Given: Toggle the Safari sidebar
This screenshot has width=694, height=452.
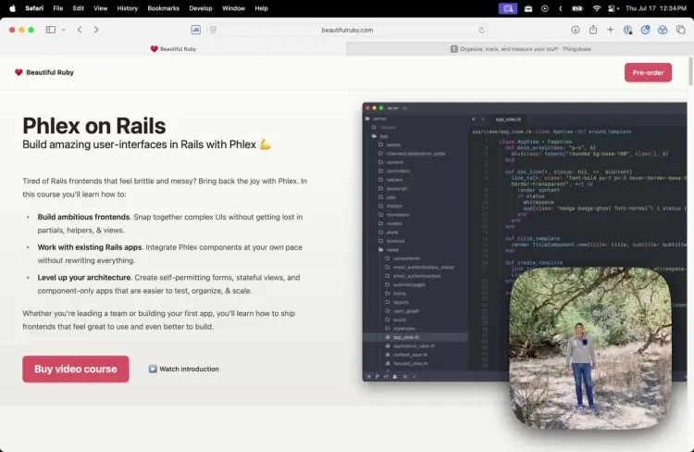Looking at the screenshot, I should (51, 30).
